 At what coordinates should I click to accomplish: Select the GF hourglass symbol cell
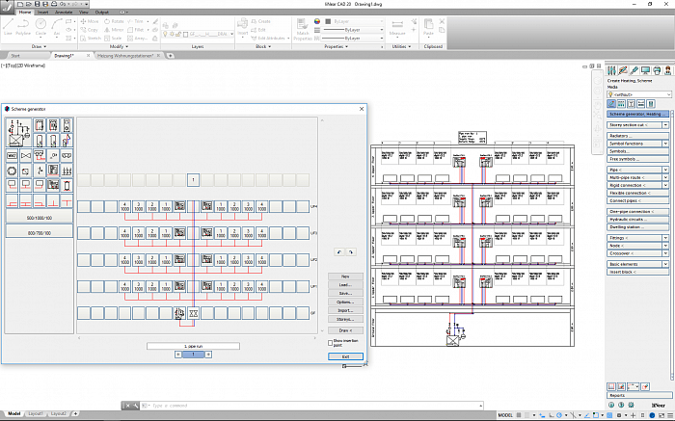(x=193, y=313)
